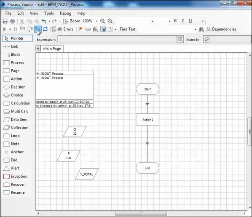Open the Help menu
Image resolution: width=252 pixels, height=217 pixels.
[81, 13]
